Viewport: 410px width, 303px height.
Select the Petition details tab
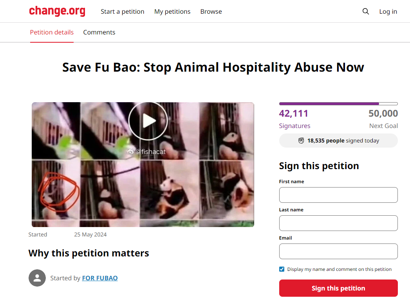(x=52, y=32)
